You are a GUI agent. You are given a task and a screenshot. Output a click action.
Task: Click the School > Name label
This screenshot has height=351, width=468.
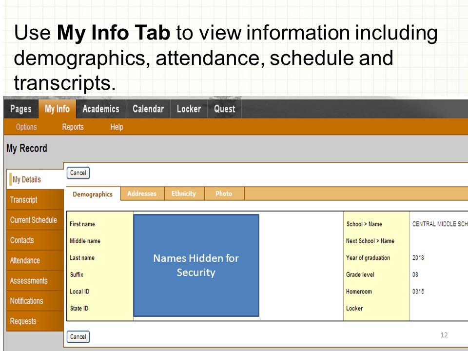[x=364, y=224]
